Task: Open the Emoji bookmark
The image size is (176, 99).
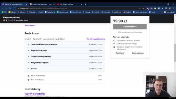Action: (152, 12)
